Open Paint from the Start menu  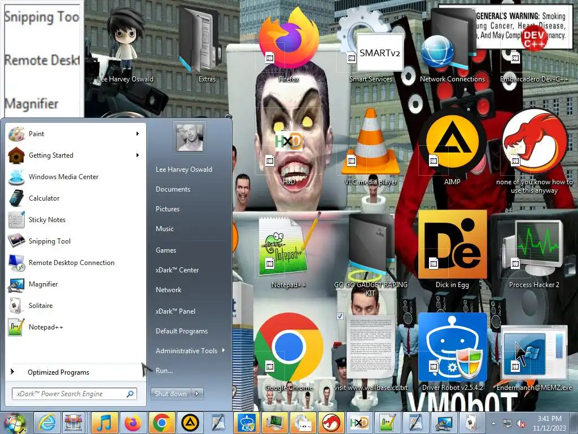[x=76, y=133]
